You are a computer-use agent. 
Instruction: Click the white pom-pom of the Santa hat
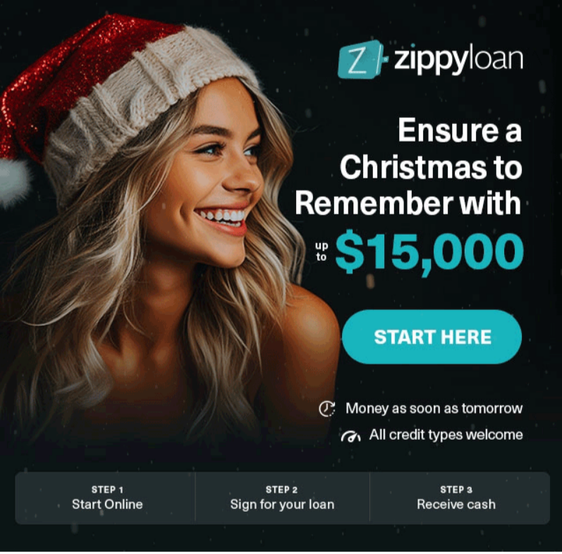13,183
